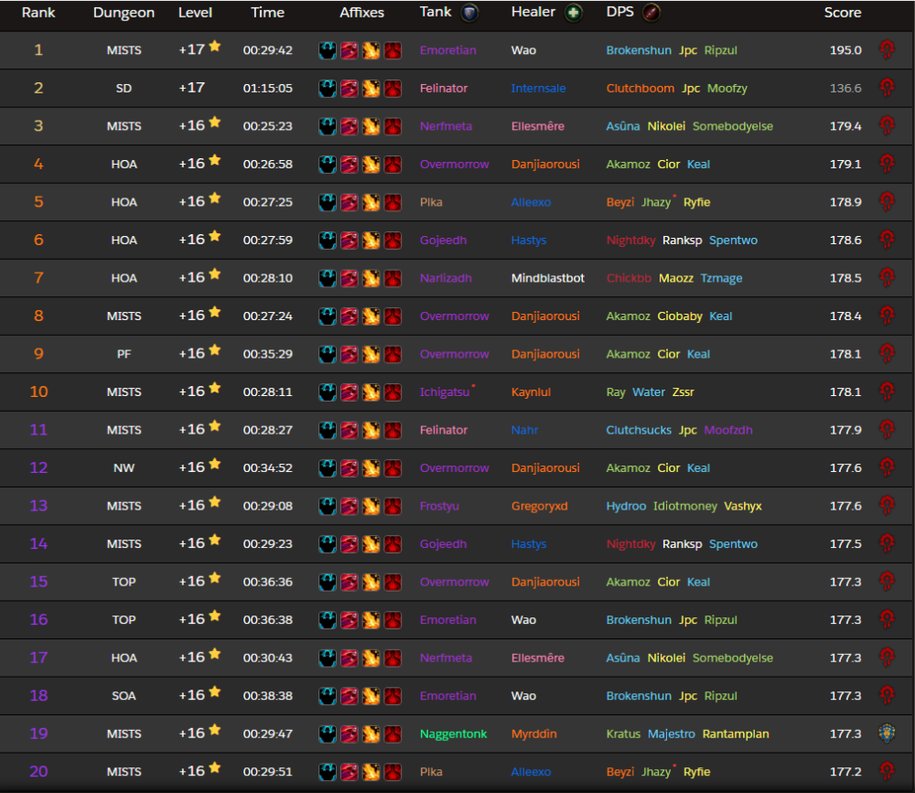Select the orange flame affix icon in rank 15 row

coord(371,582)
